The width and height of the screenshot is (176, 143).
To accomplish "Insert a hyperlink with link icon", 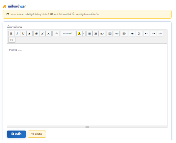I will [x=117, y=34].
